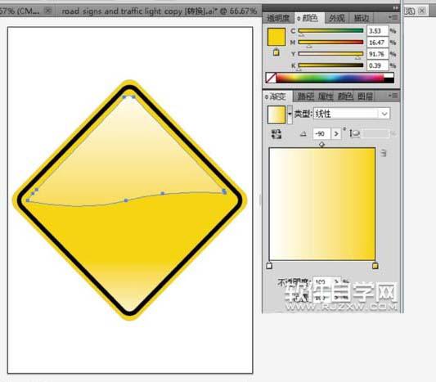Click the gradient midpoint diamond marker
This screenshot has width=436, height=382.
[321, 144]
